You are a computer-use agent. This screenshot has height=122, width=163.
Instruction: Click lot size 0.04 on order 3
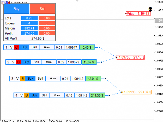pos(65,79)
